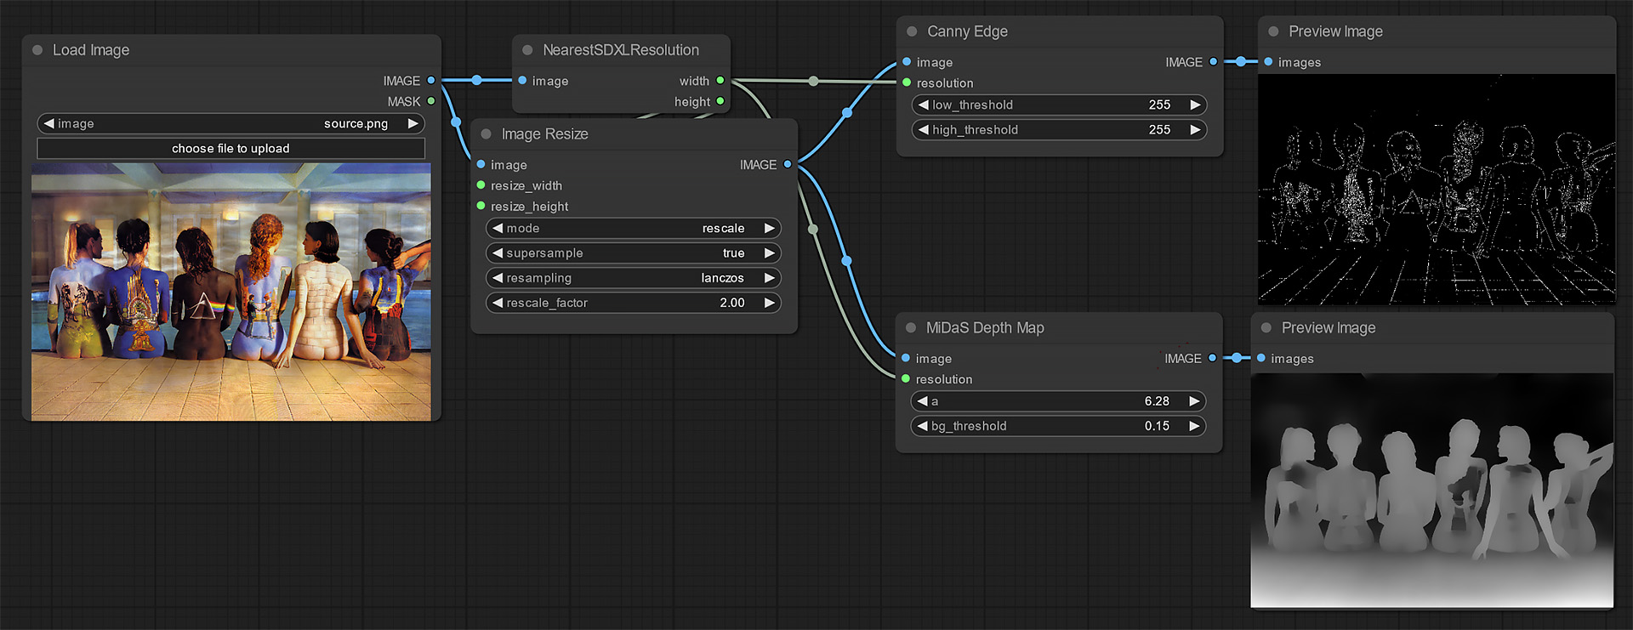Collapse the Load Image node via its dot
Image resolution: width=1633 pixels, height=630 pixels.
click(37, 50)
